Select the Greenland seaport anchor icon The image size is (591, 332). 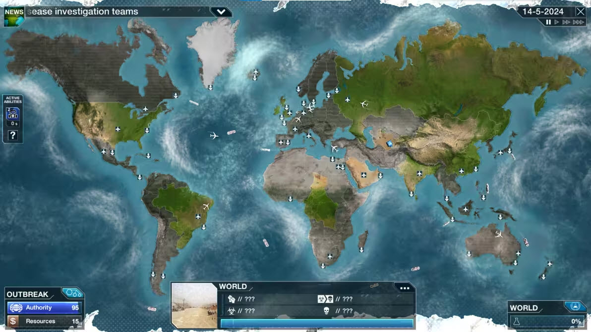210,88
